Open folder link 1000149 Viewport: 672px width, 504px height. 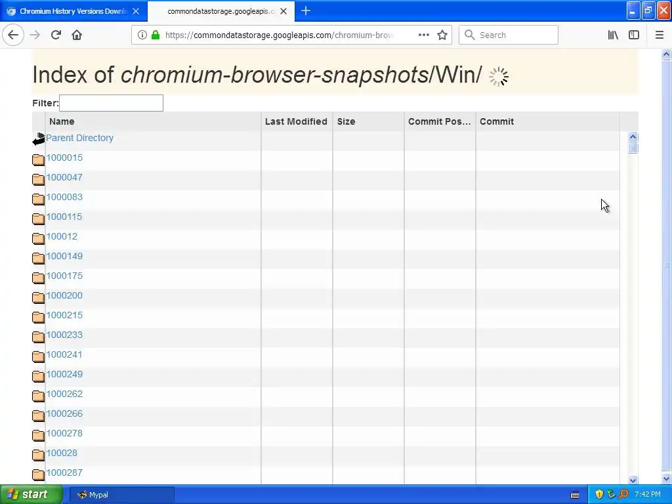(64, 257)
